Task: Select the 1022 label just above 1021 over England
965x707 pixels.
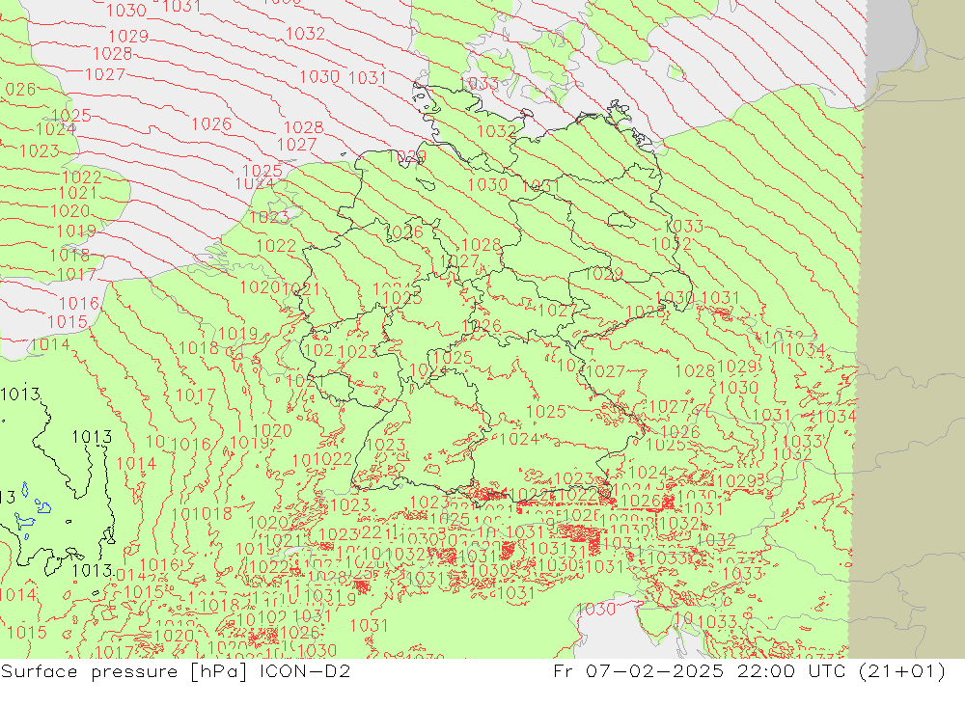Action: click(82, 177)
